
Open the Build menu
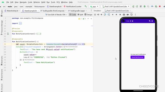pos(43,2)
